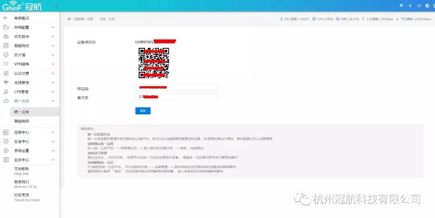This screenshot has width=435, height=218.
Task: Expand the CPE管理 menu chevron
Action: pyautogui.click(x=53, y=92)
